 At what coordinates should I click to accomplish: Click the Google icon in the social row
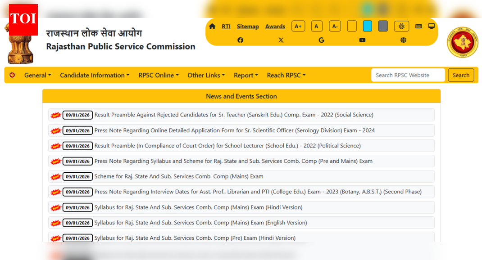[x=321, y=40]
